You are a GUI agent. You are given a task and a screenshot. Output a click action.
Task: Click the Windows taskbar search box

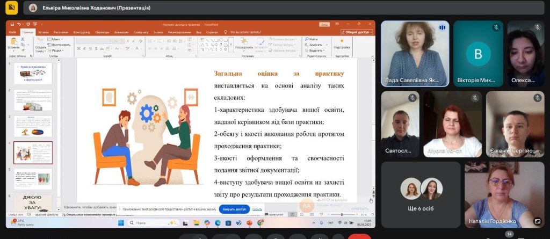pyautogui.click(x=153, y=223)
